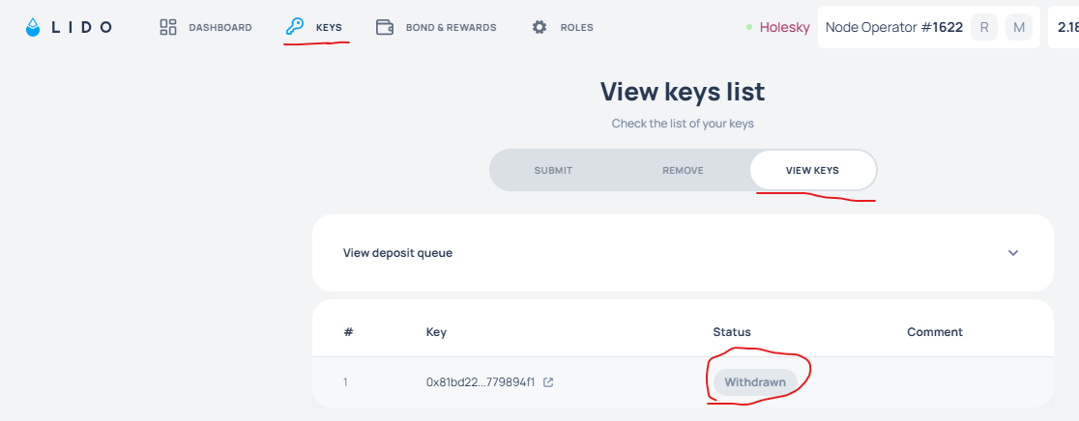1079x421 pixels.
Task: Select the View Keys tab
Action: click(812, 171)
